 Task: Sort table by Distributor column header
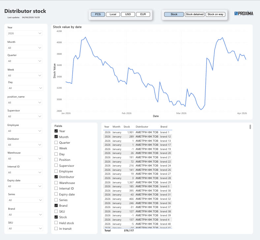(142, 127)
